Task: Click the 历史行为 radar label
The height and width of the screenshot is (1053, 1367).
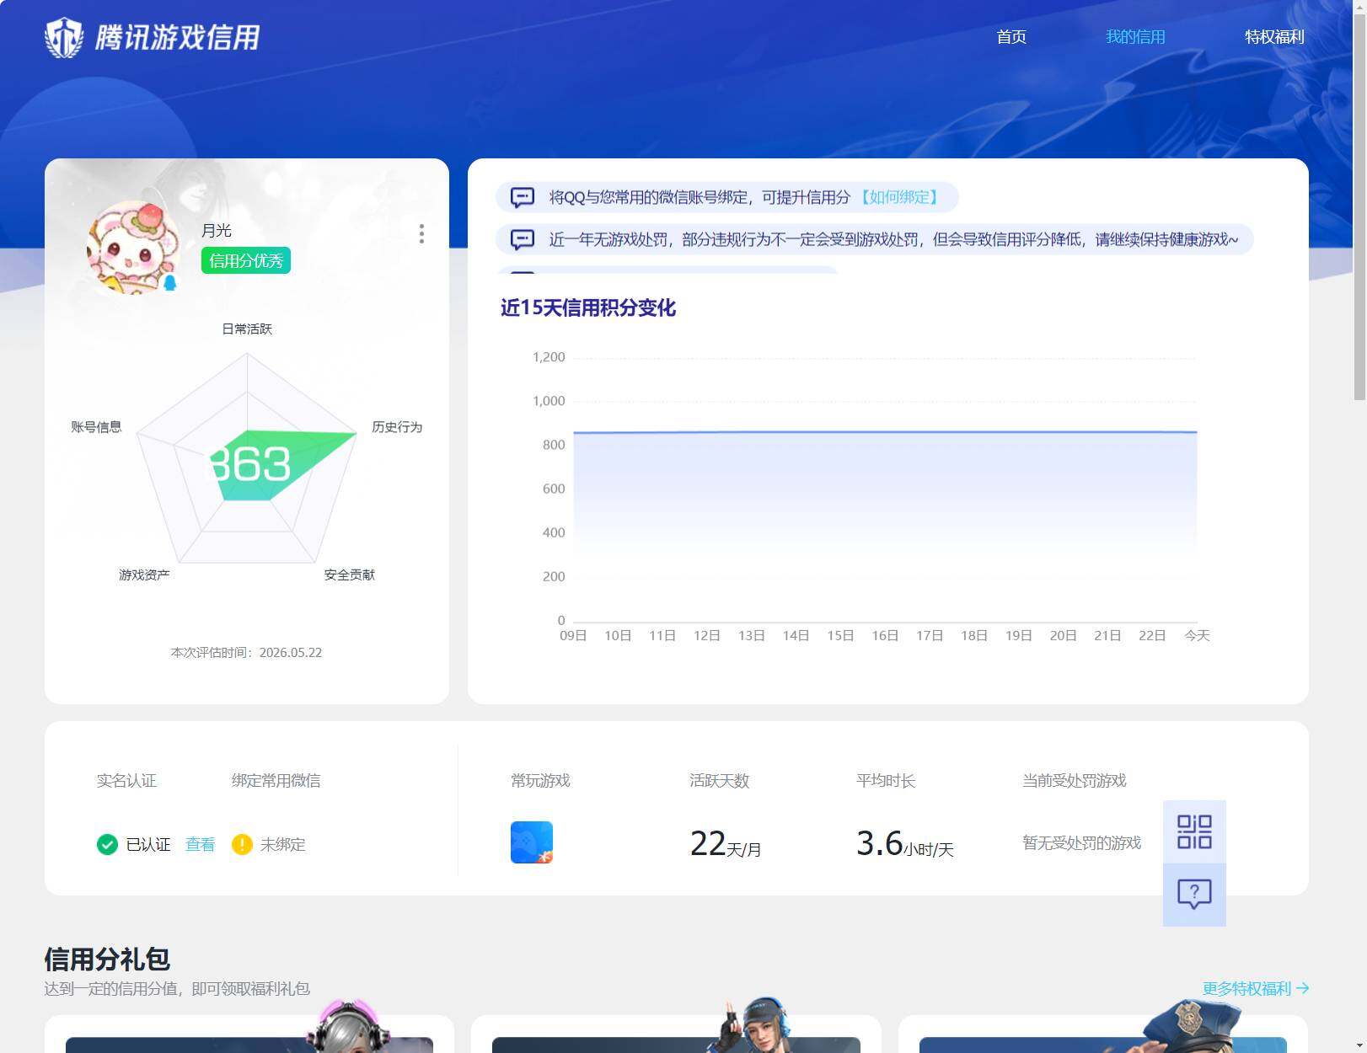Action: 397,427
